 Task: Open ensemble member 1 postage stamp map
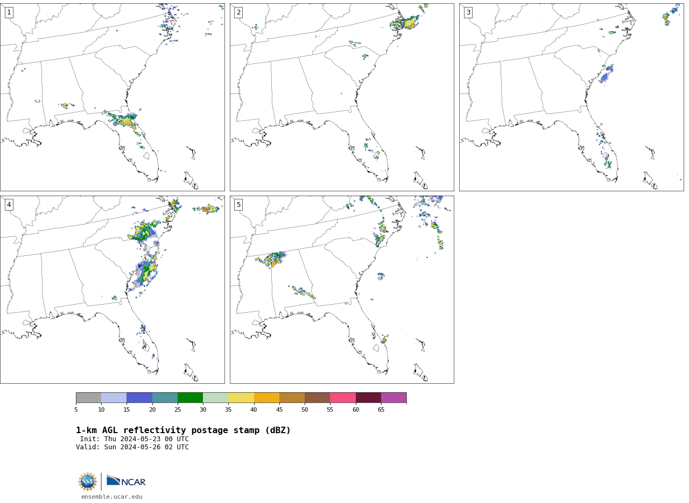[113, 97]
